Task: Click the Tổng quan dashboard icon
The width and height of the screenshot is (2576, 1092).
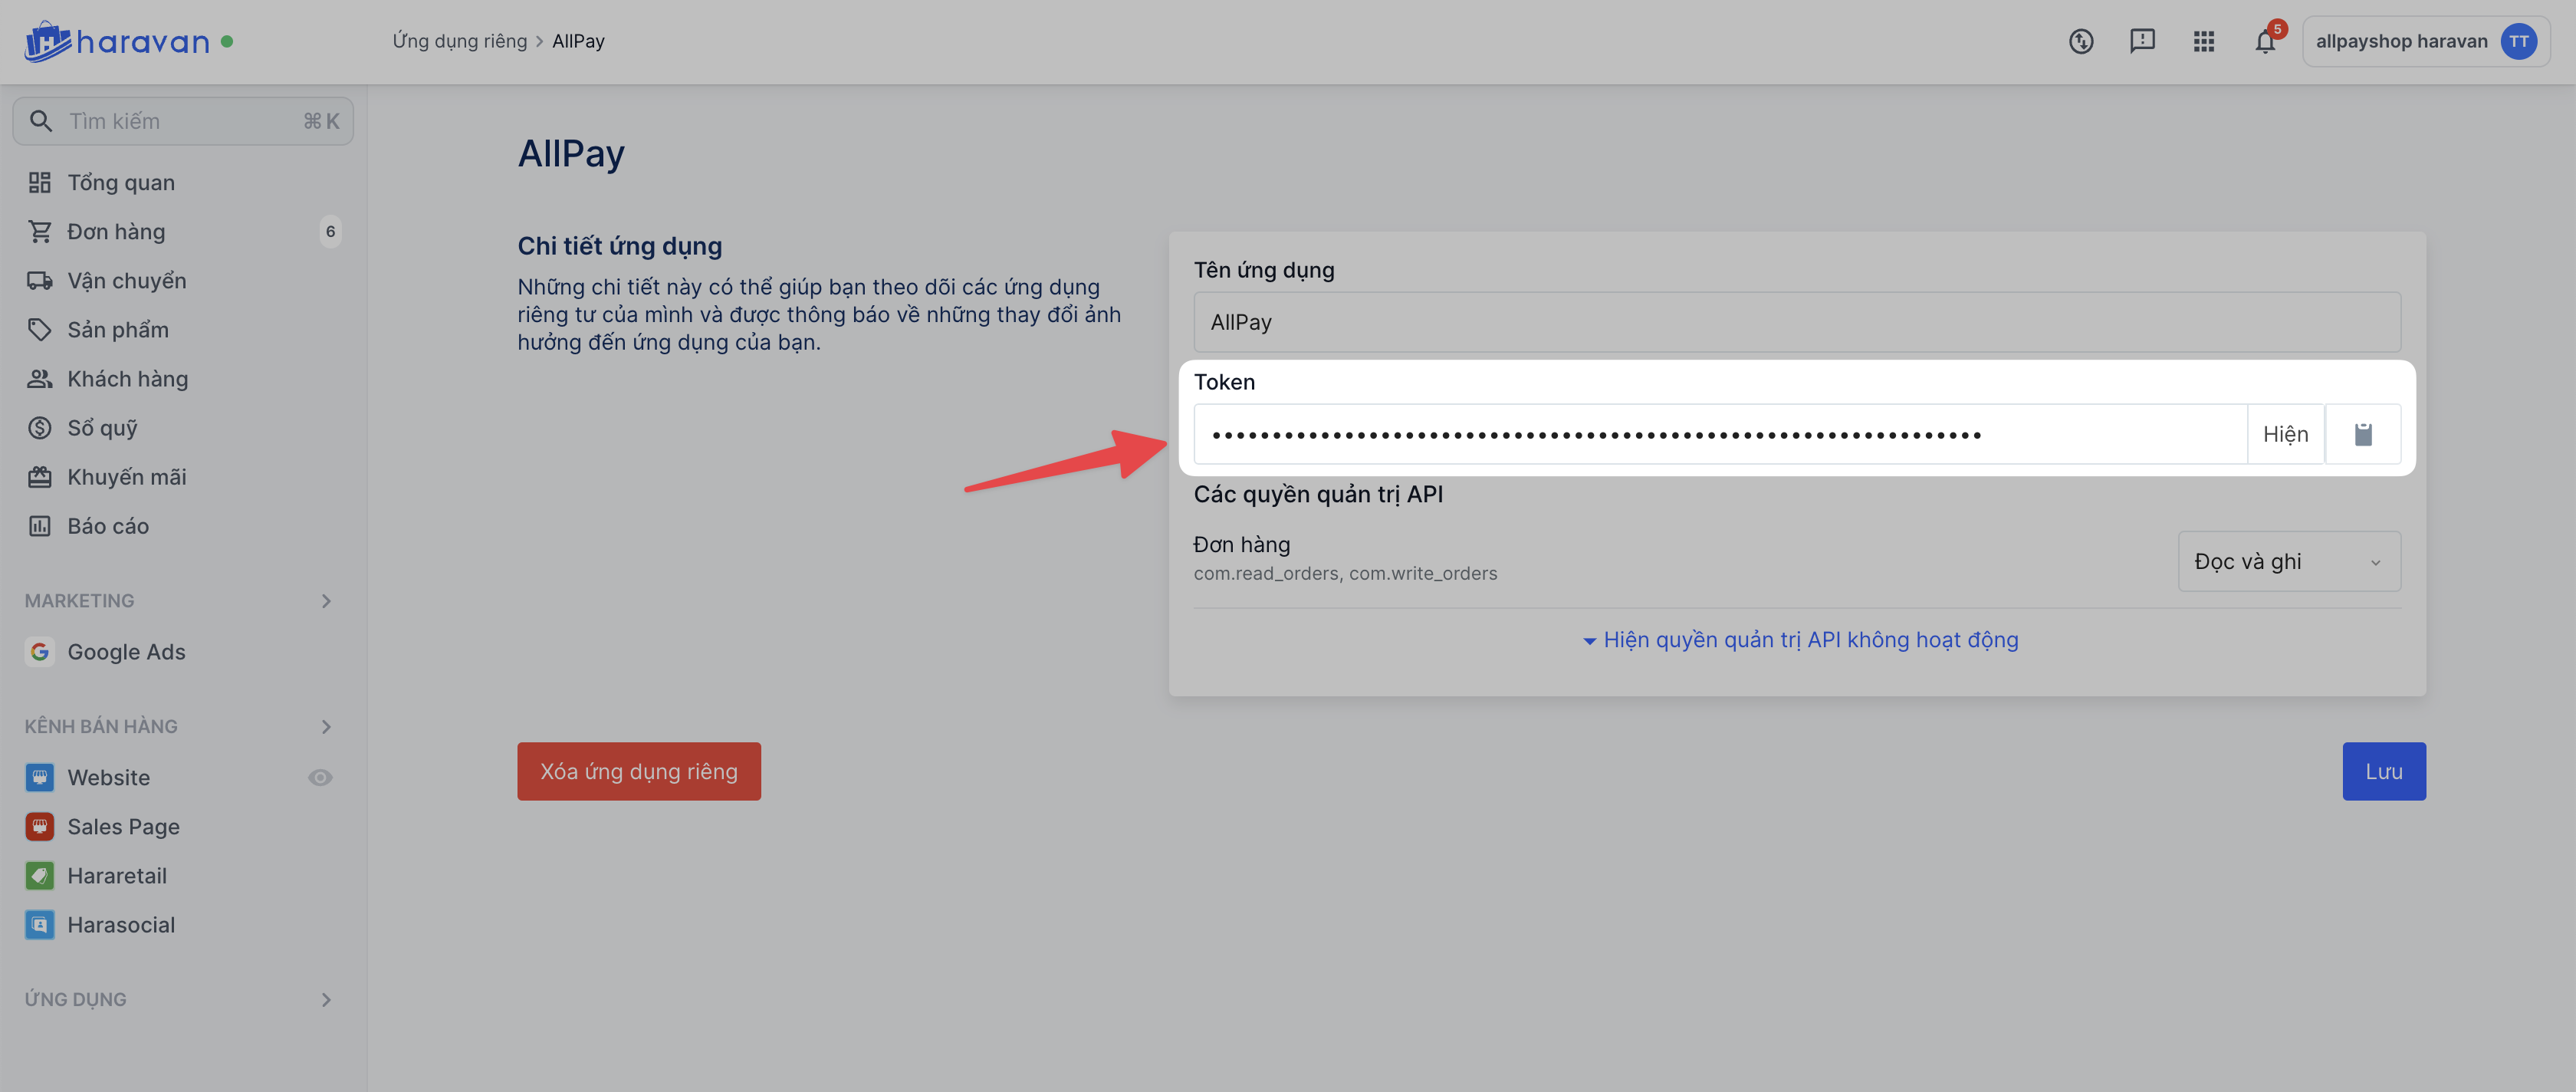Action: [x=39, y=182]
